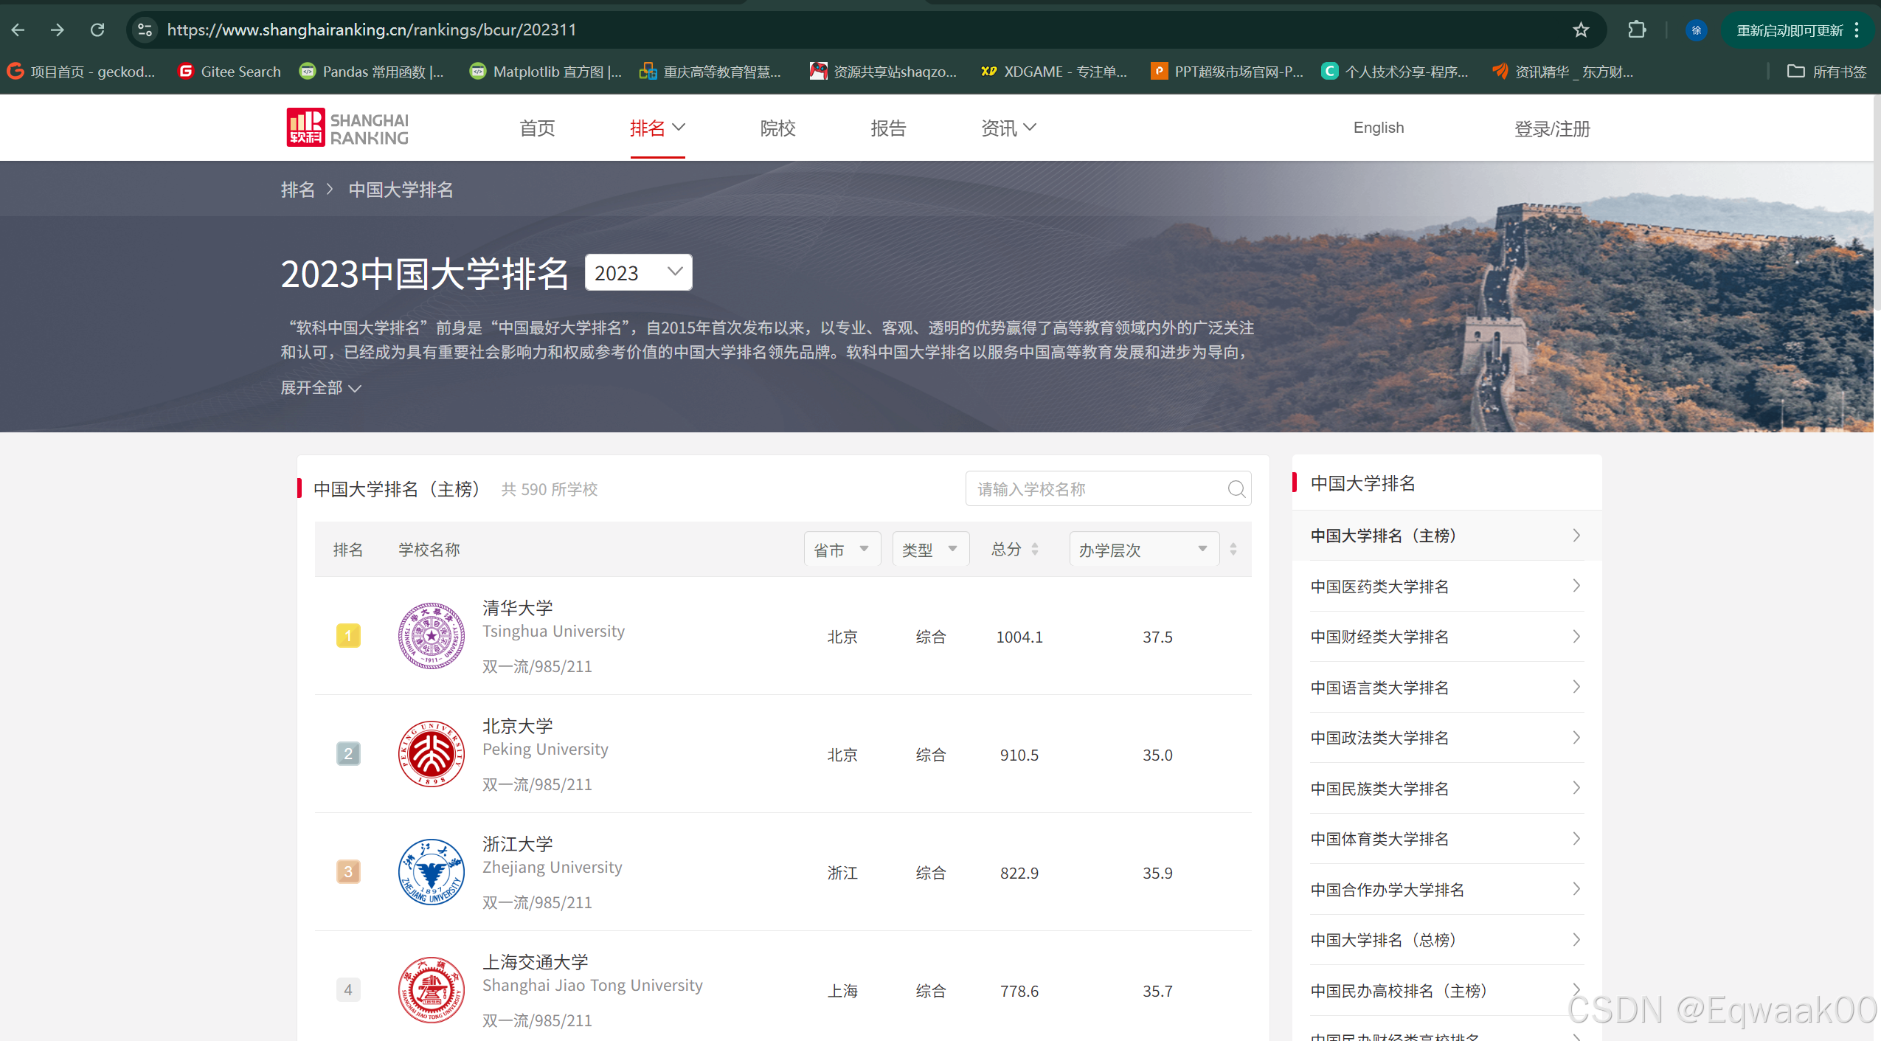The width and height of the screenshot is (1881, 1041).
Task: Open the 2023 year dropdown
Action: pyautogui.click(x=638, y=273)
